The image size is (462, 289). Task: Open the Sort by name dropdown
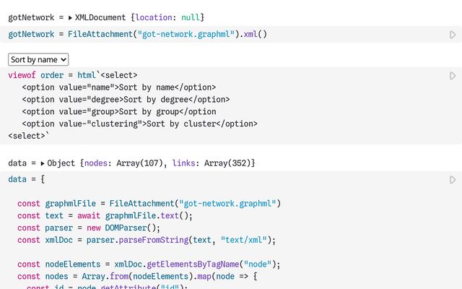(38, 59)
